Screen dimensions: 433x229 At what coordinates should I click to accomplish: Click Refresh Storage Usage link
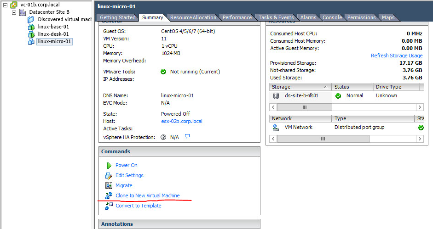point(397,56)
